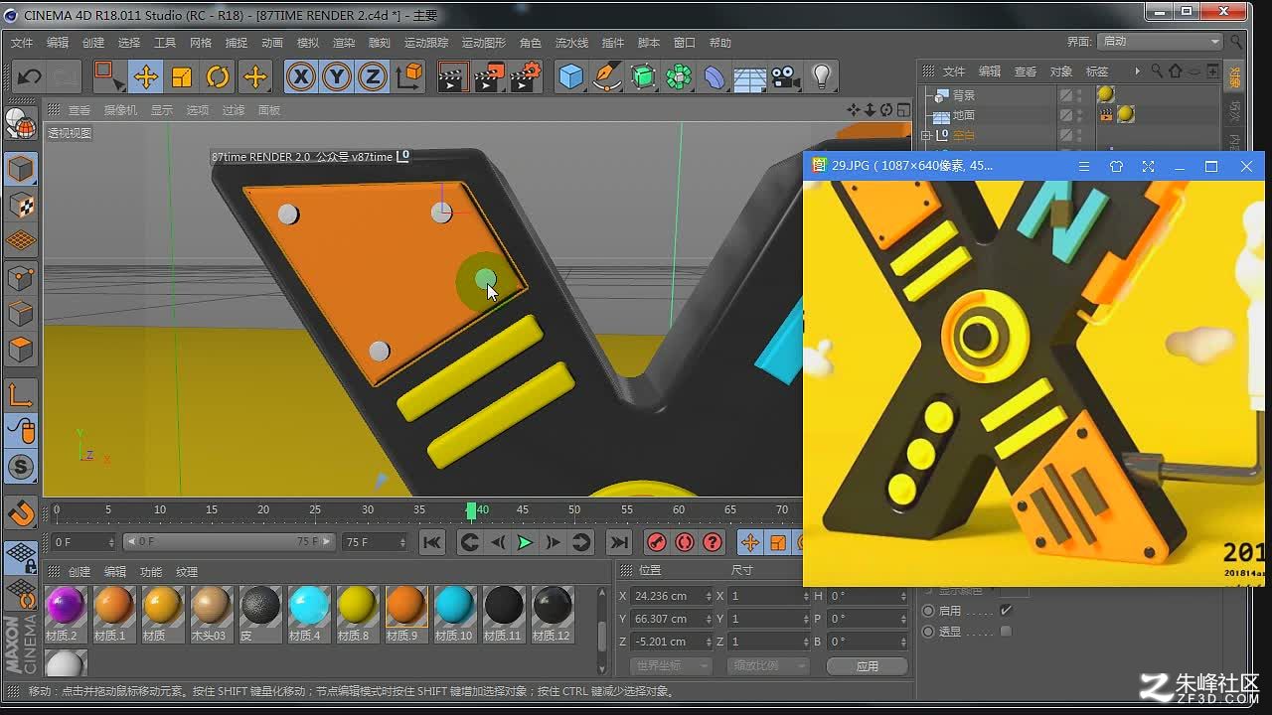Enable Texture mode checkered cube icon
The image size is (1272, 715).
pyautogui.click(x=21, y=205)
